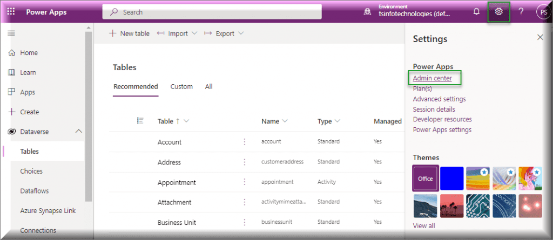
Task: Click the search magnifier icon
Action: click(x=114, y=12)
